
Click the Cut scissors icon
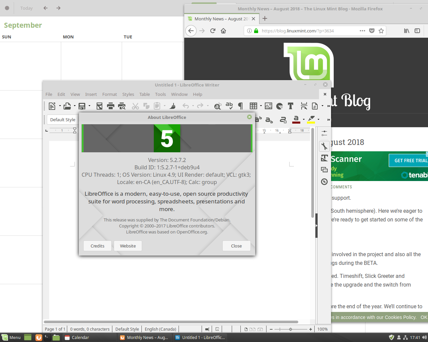pos(135,106)
